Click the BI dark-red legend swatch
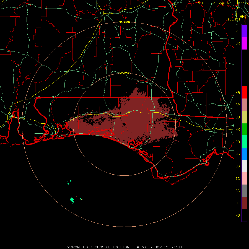 point(244,203)
